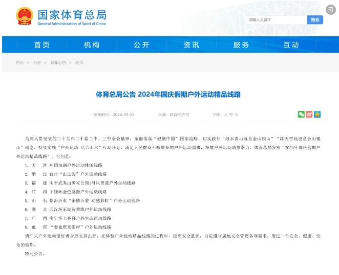Share the article via Weibo icon
Image resolution: width=339 pixels, height=275 pixels.
(309, 114)
